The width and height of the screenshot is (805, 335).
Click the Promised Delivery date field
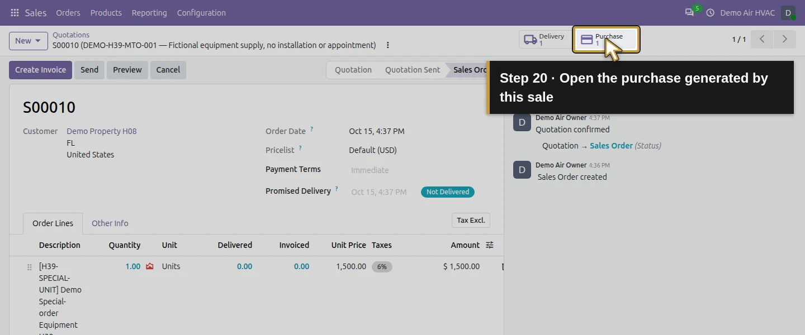tap(379, 192)
